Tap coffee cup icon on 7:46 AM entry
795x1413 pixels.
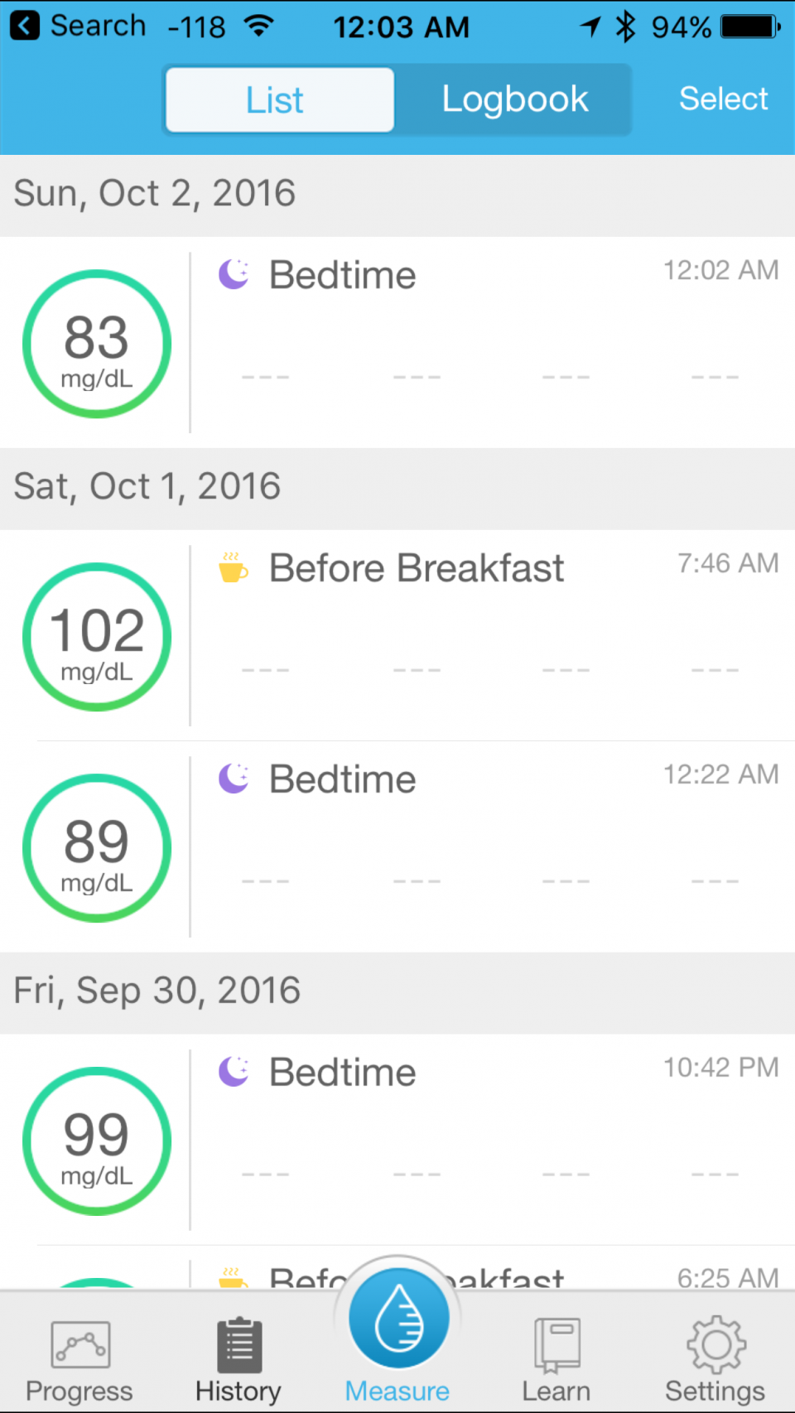coord(233,568)
